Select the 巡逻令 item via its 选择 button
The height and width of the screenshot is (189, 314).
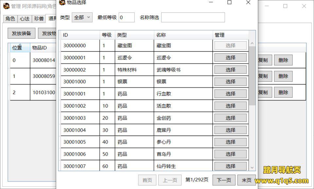230,58
